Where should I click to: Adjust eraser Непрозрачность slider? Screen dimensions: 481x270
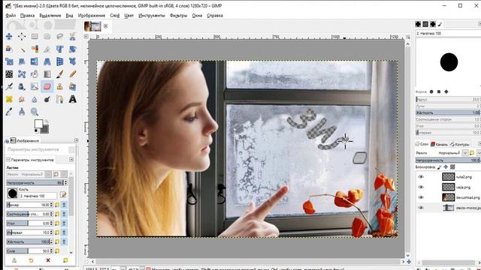tap(37, 182)
